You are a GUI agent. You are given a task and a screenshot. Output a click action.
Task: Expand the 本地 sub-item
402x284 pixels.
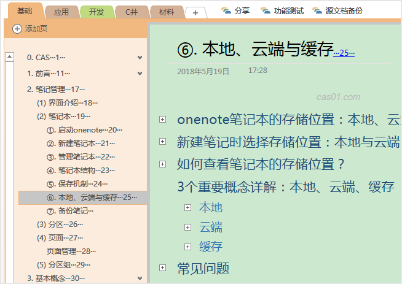(188, 207)
